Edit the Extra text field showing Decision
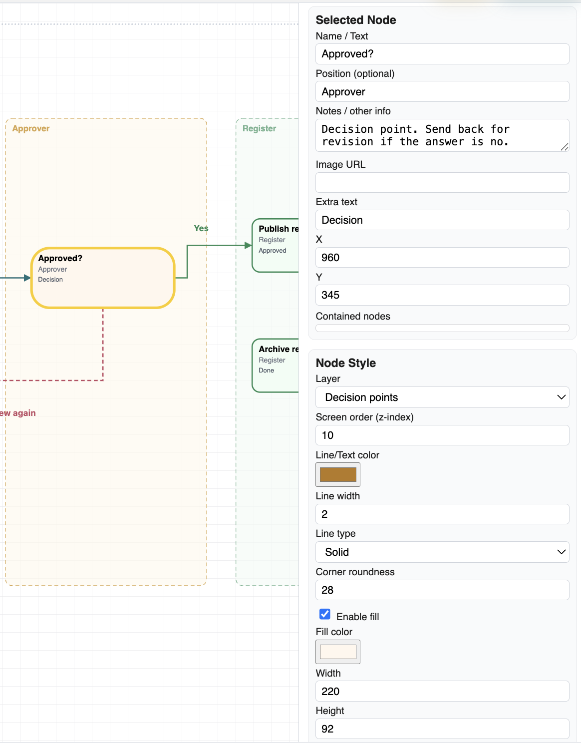This screenshot has height=747, width=581. [442, 220]
